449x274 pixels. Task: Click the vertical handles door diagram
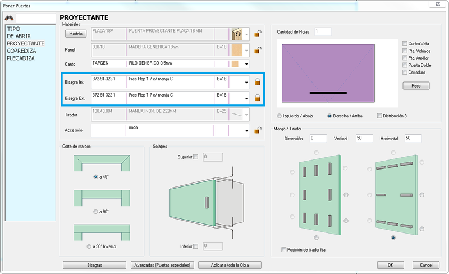(x=320, y=195)
